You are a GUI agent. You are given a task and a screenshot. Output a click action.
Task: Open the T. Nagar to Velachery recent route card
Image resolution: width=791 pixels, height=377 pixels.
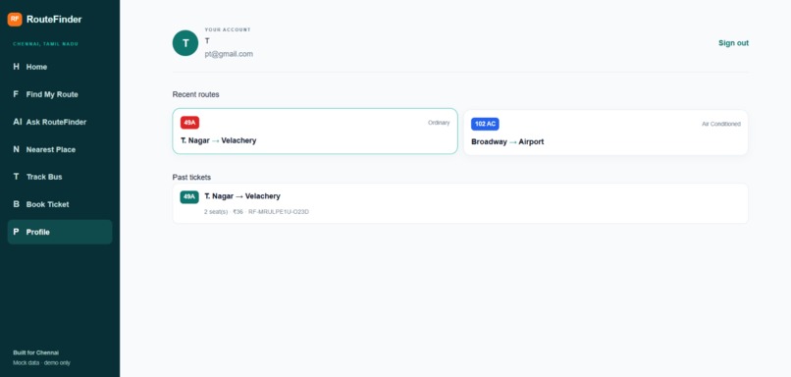[315, 132]
